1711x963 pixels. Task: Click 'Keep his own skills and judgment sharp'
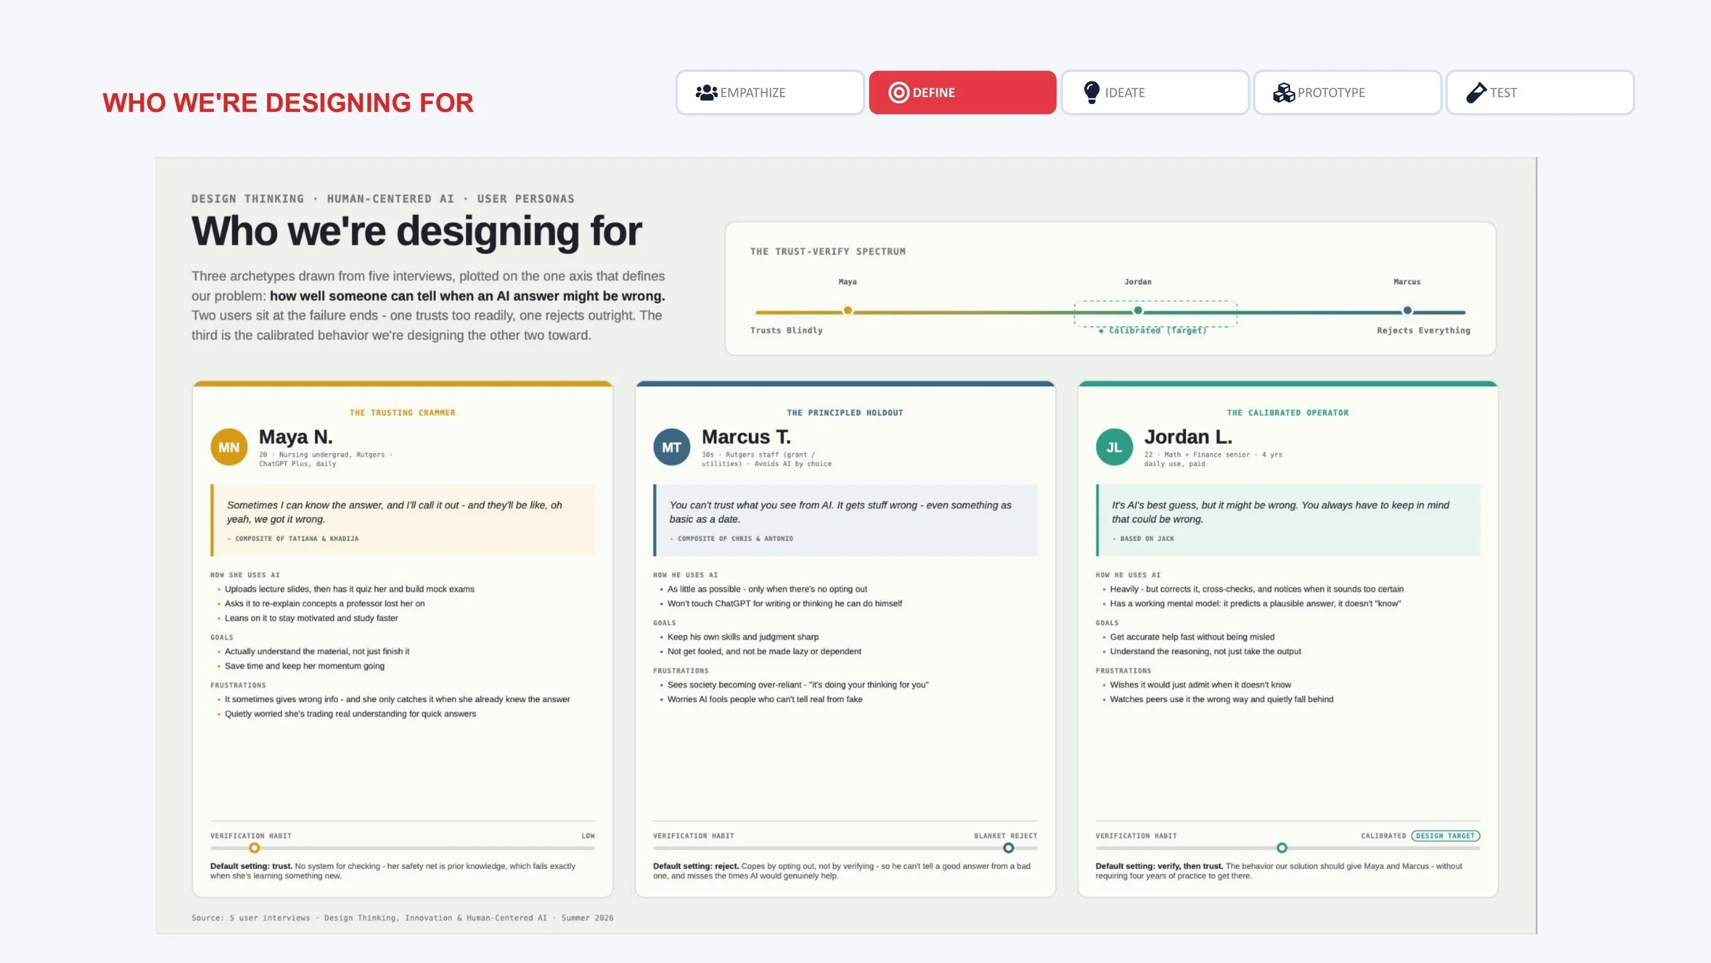(x=743, y=637)
